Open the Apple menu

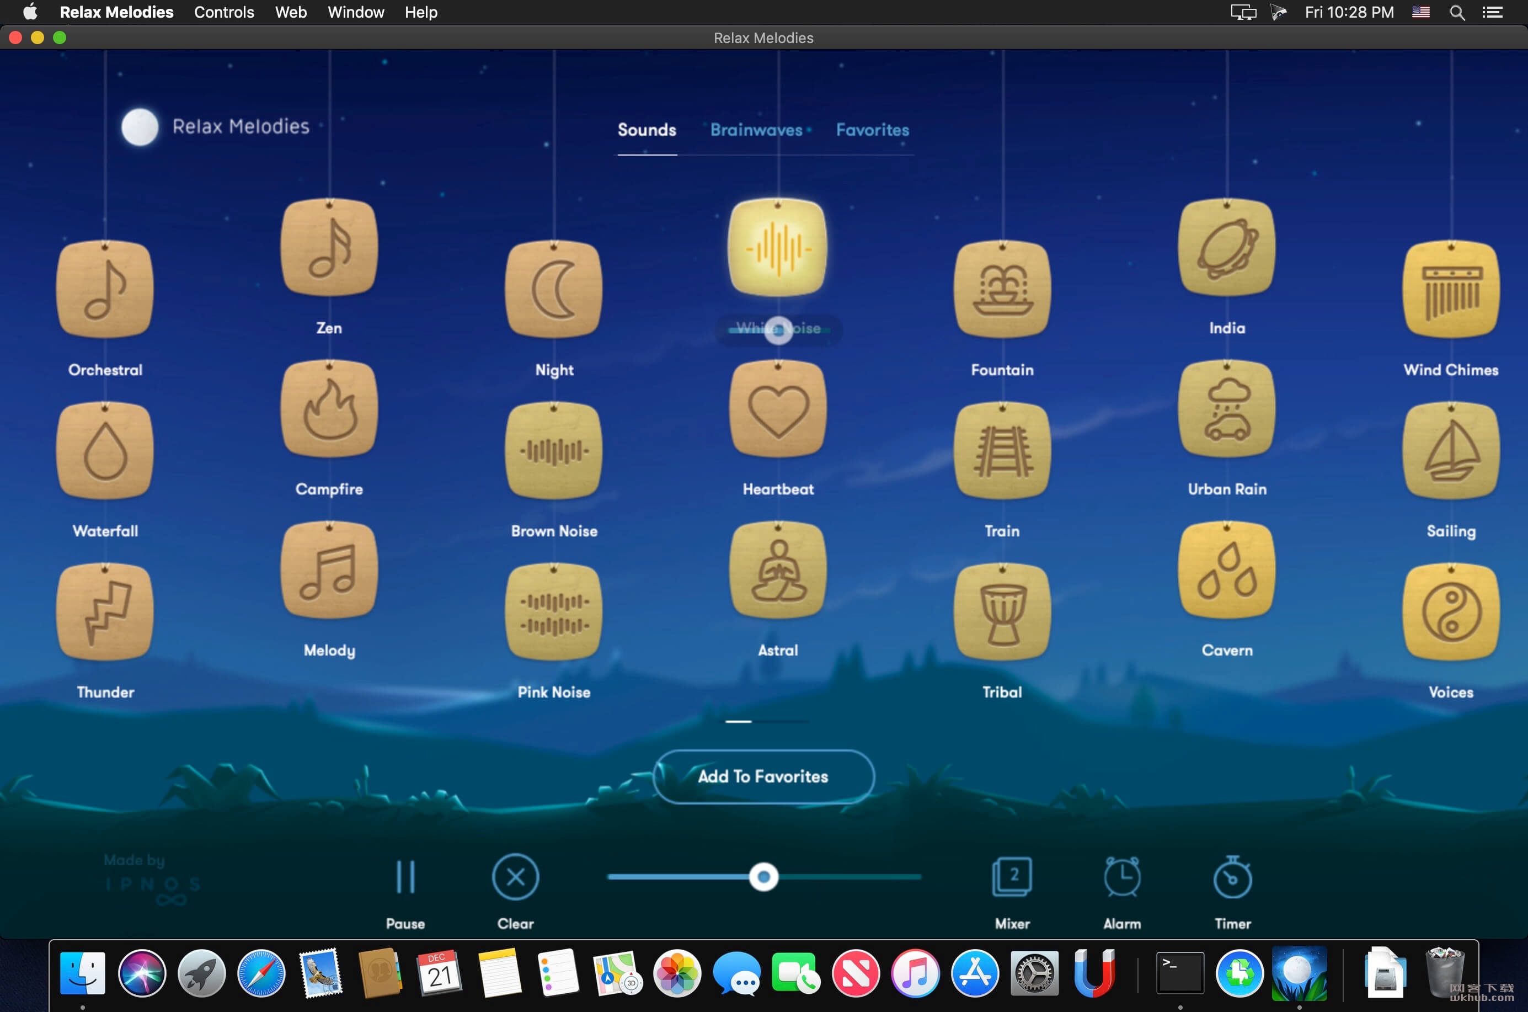coord(30,12)
